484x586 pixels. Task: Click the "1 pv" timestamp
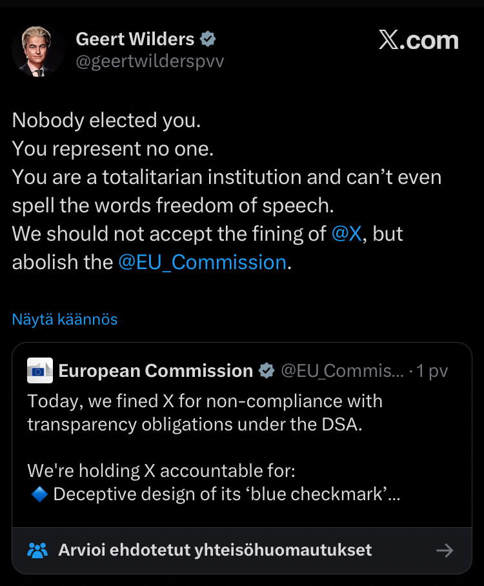pyautogui.click(x=432, y=371)
